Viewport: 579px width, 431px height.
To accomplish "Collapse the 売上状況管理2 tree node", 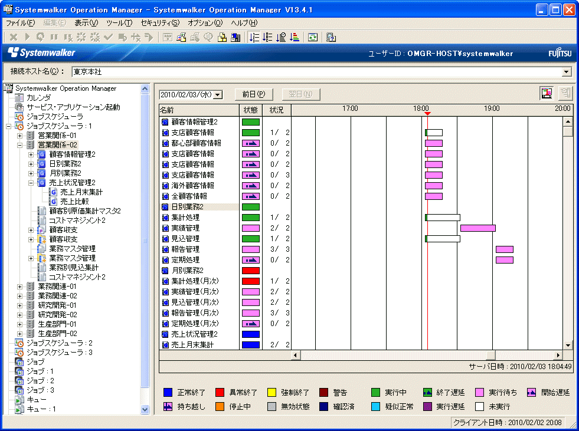I will [x=31, y=183].
